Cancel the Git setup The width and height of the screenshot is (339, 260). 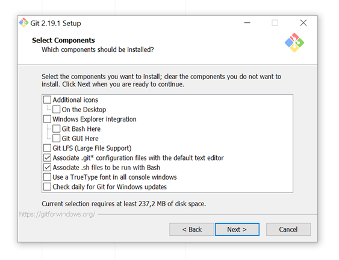point(288,229)
